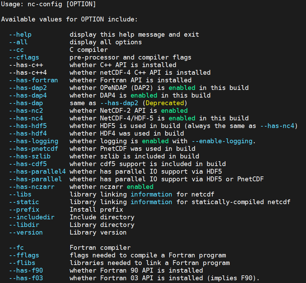
Task: Click the --enable-logging flag text
Action: click(x=222, y=141)
